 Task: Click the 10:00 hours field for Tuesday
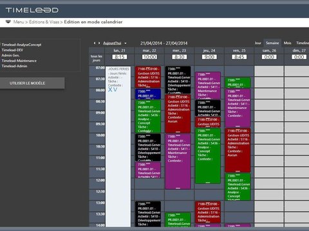coord(149,57)
